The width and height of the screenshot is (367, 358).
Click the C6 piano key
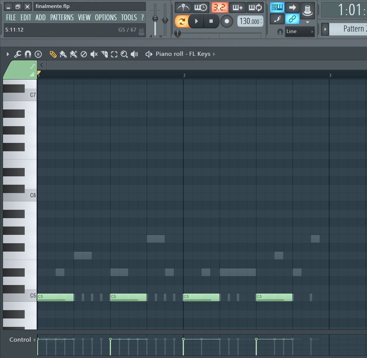point(20,195)
